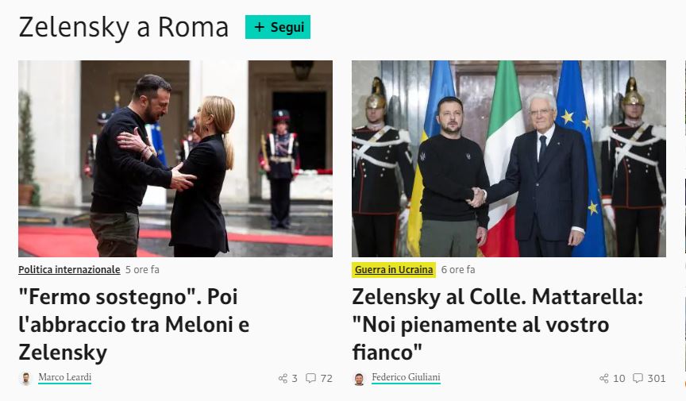Open the Meloni and Zelensky embrace photo
This screenshot has height=401, width=686.
coord(175,159)
